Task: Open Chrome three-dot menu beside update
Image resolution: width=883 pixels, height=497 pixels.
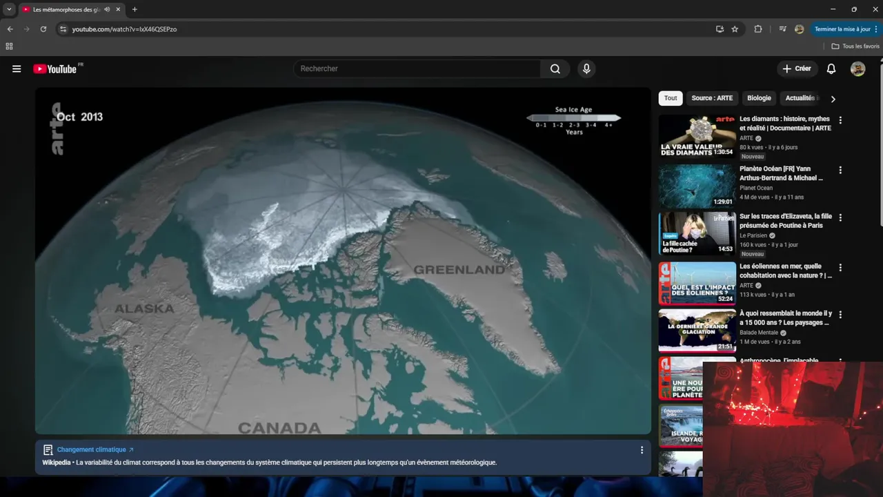Action: 877,29
